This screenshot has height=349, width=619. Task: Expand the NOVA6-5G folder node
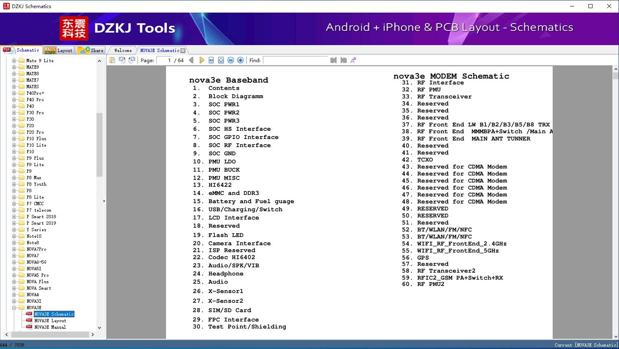point(14,262)
